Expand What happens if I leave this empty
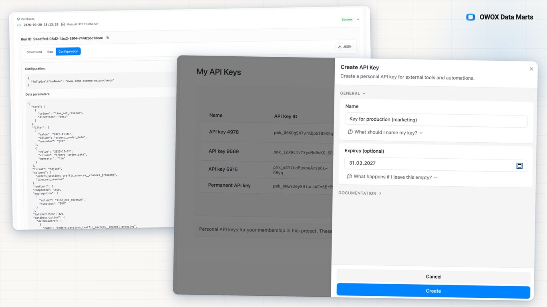 click(392, 177)
